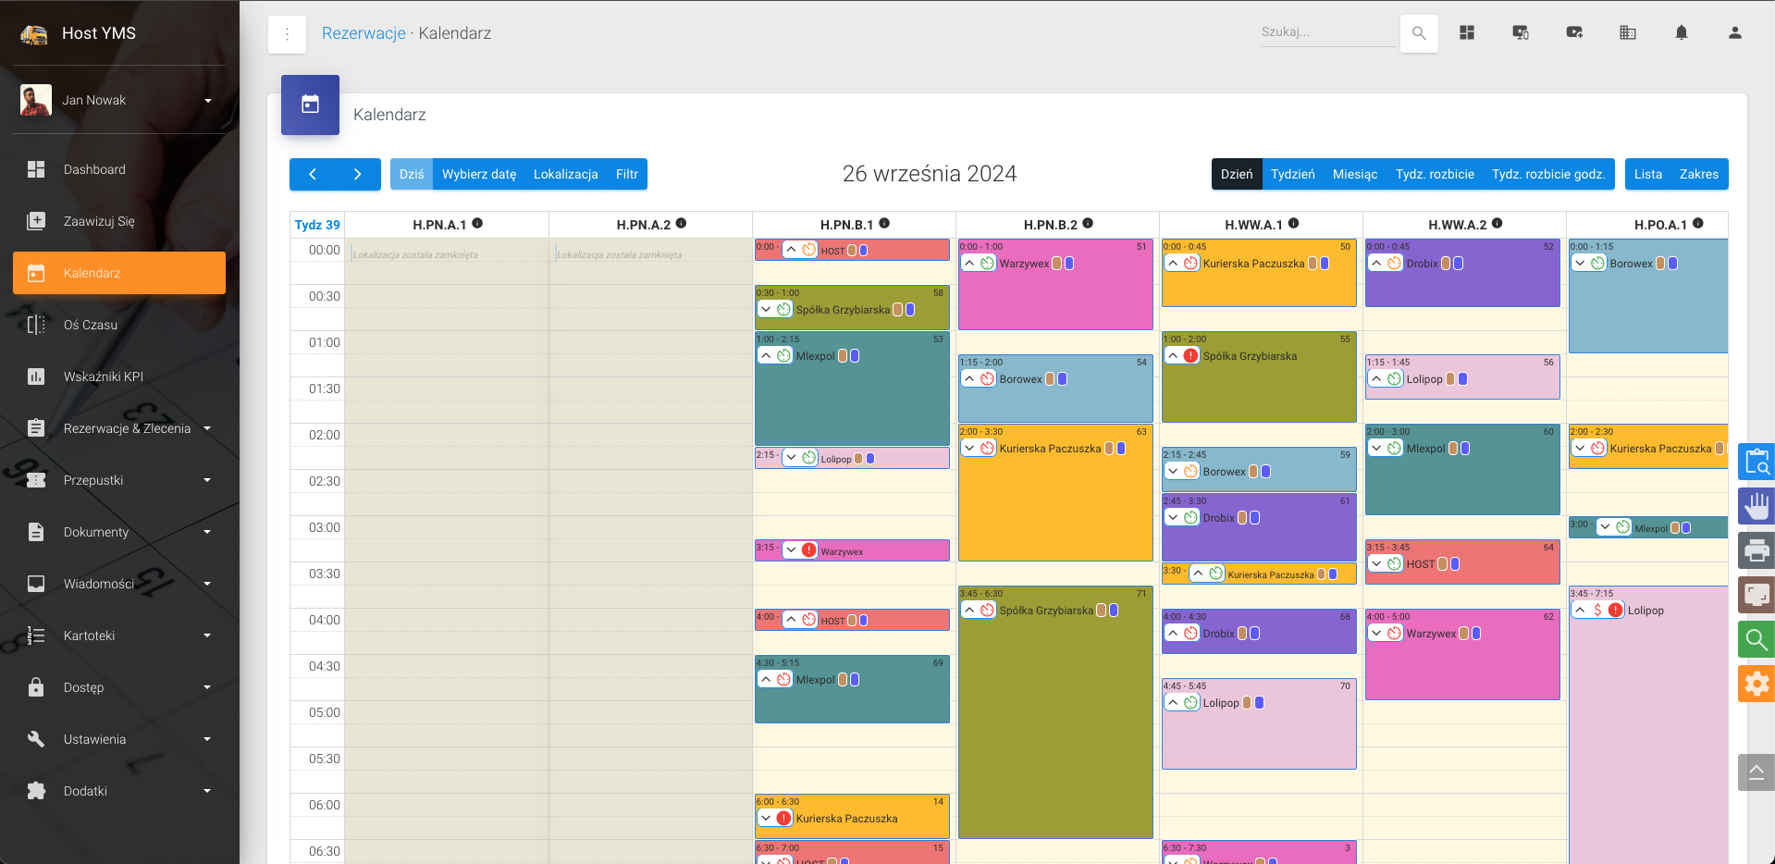Open the orange settings gear on right edge

(1756, 684)
